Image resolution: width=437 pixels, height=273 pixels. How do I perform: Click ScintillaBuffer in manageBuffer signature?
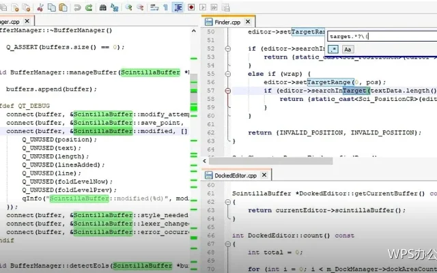point(150,72)
